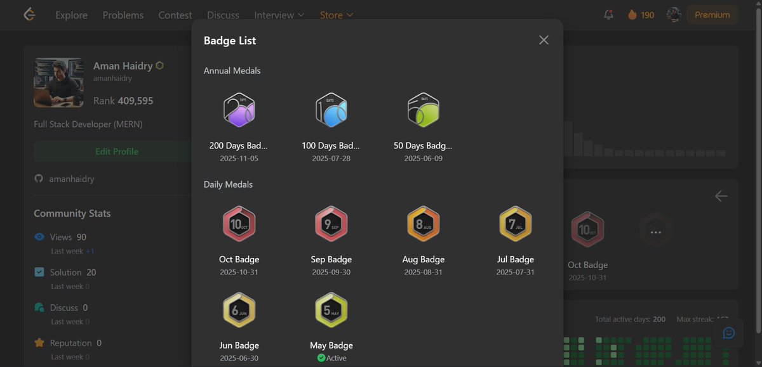Viewport: 762px width, 367px height.
Task: Click the more badges ellipsis thumbnail
Action: tap(655, 229)
